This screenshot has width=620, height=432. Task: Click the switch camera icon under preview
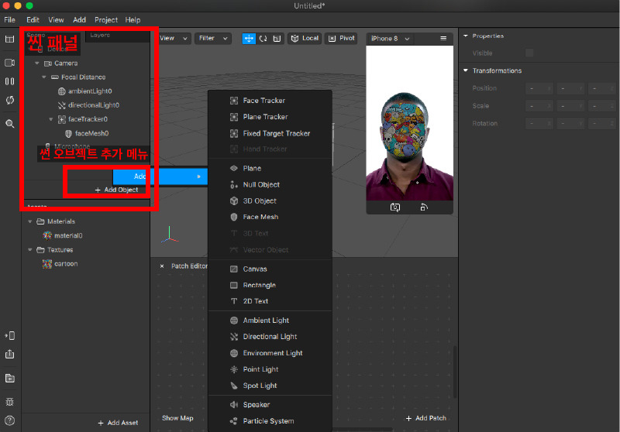click(395, 207)
